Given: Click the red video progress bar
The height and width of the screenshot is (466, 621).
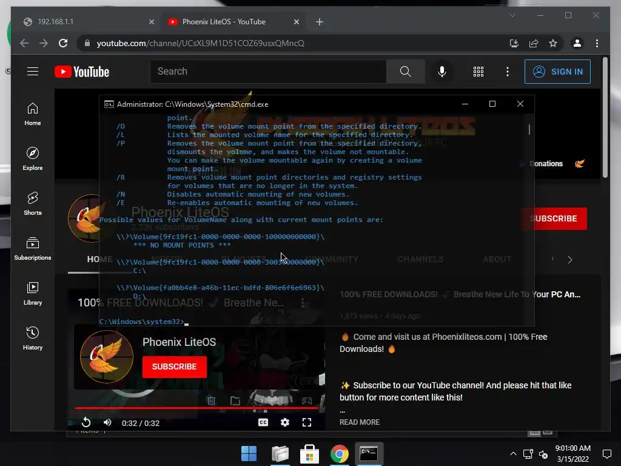Looking at the screenshot, I should pyautogui.click(x=196, y=407).
